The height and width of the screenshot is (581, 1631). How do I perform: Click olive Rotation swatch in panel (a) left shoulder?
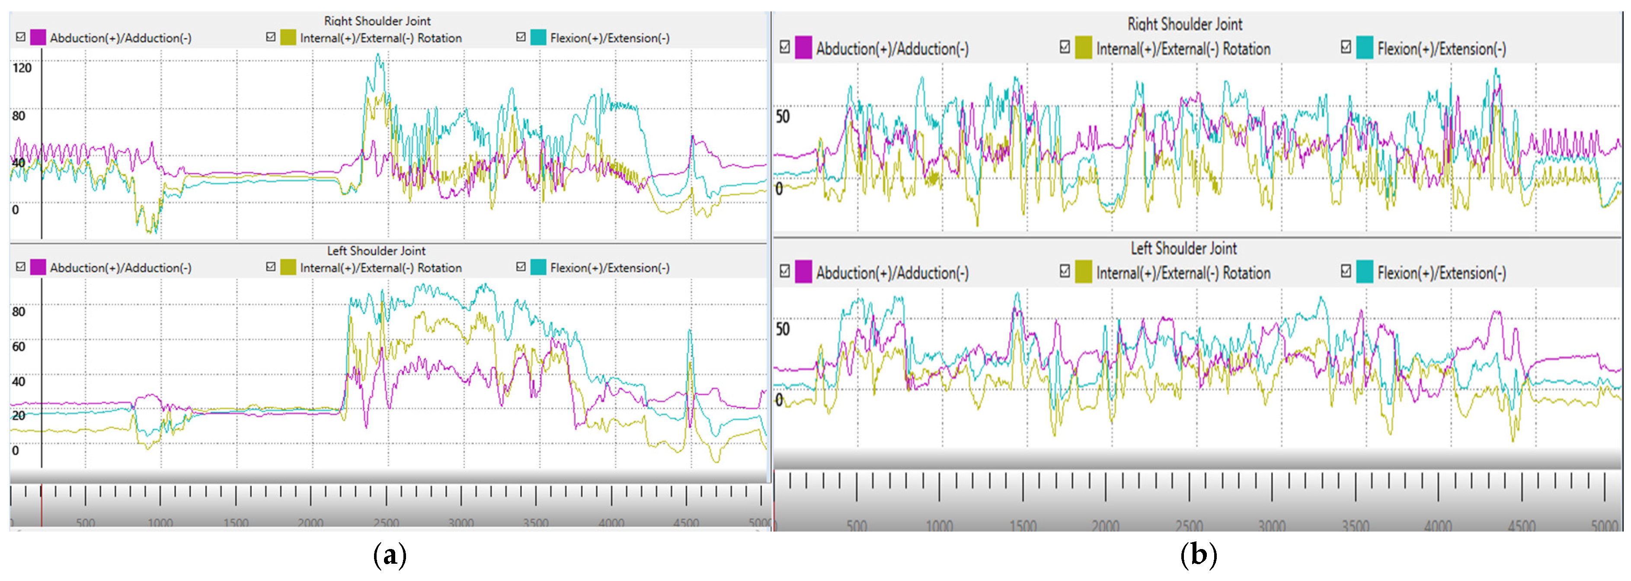pyautogui.click(x=288, y=267)
